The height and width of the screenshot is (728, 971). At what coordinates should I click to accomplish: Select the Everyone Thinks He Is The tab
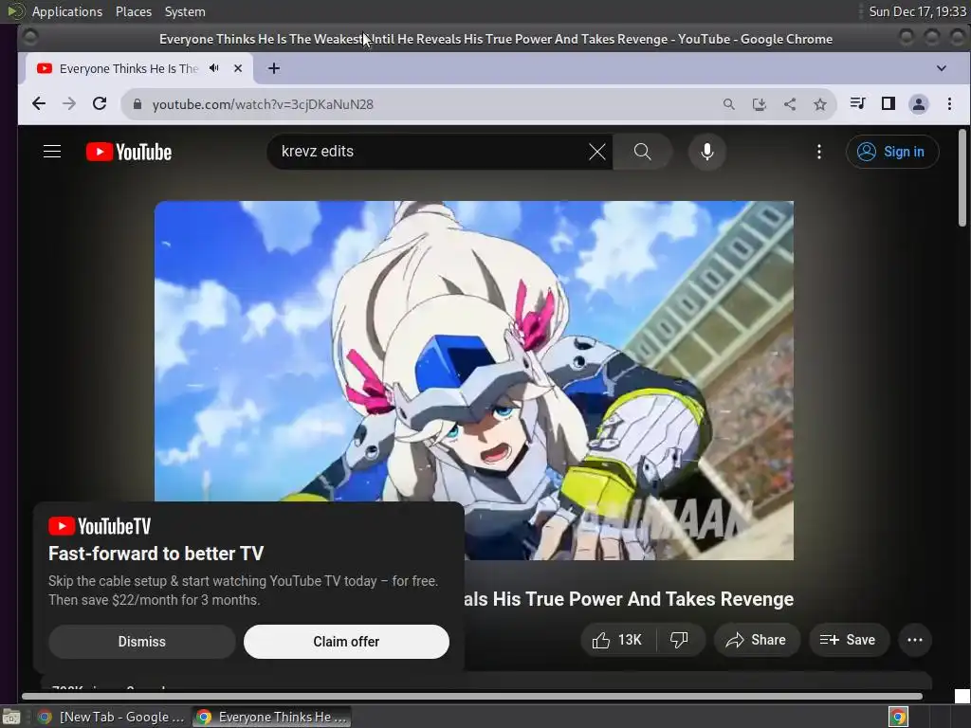click(x=128, y=68)
